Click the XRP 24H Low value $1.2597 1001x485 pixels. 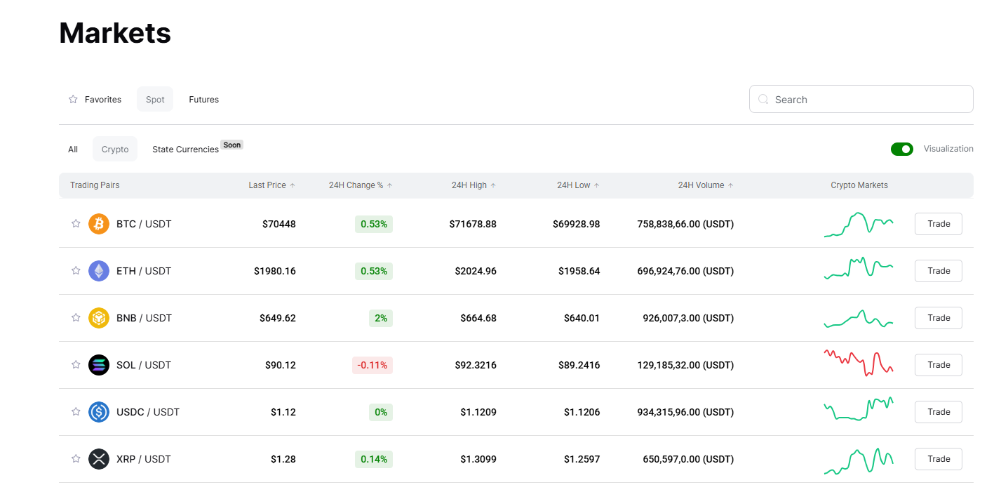tap(582, 459)
